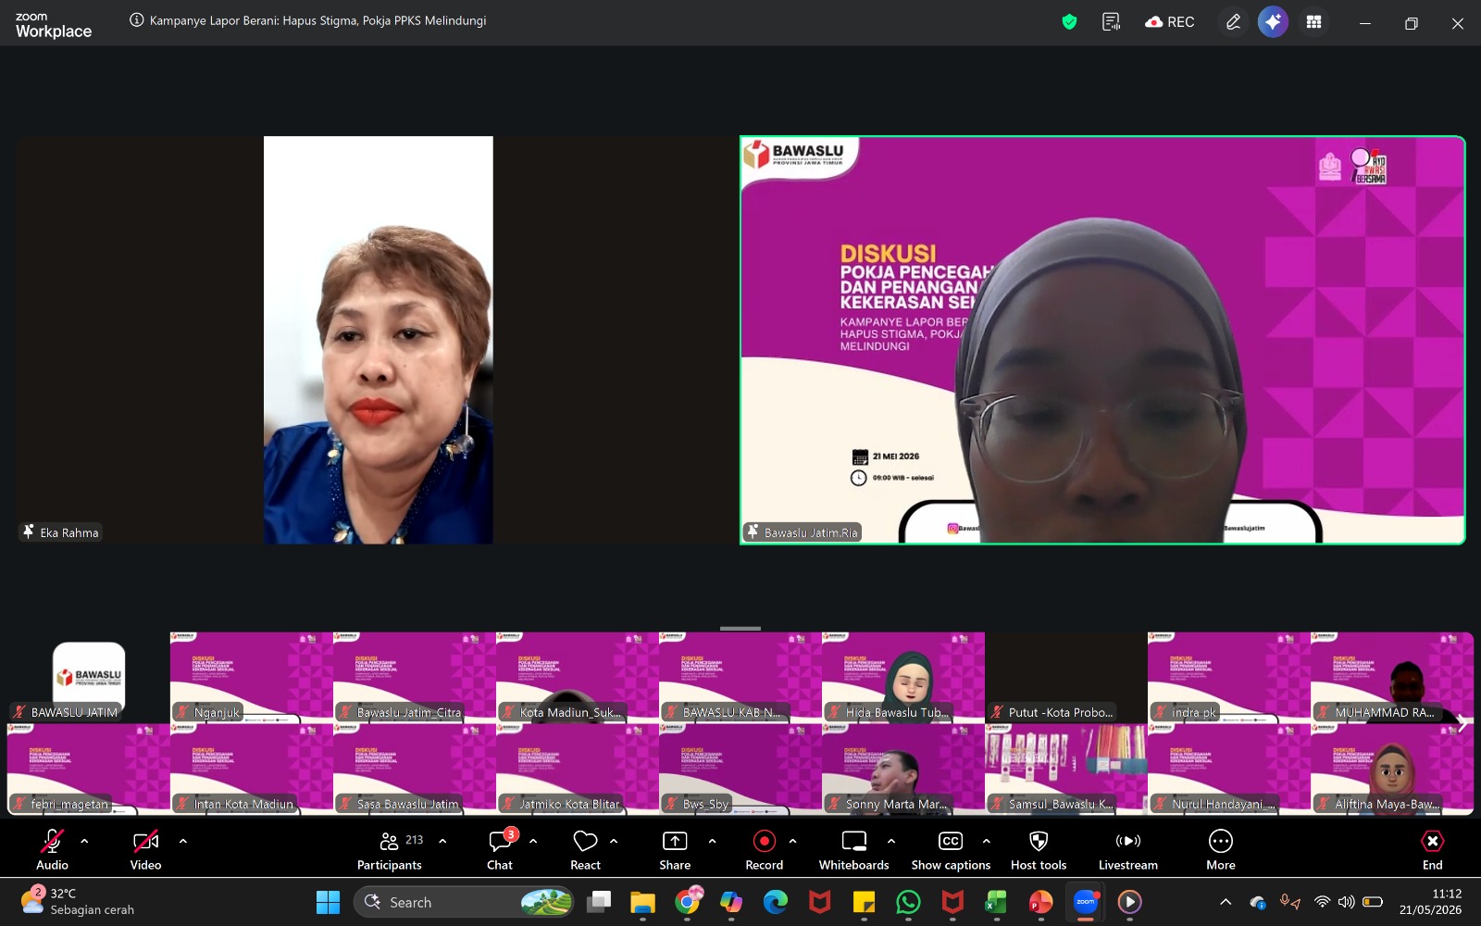Viewport: 1481px width, 926px height.
Task: Select the Sonny Marta Mar... video thumbnail
Action: click(903, 770)
